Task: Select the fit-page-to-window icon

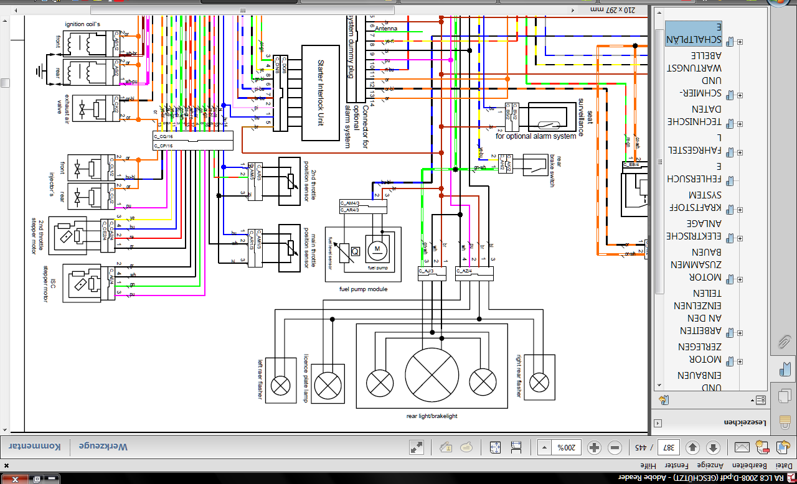Action: [495, 447]
